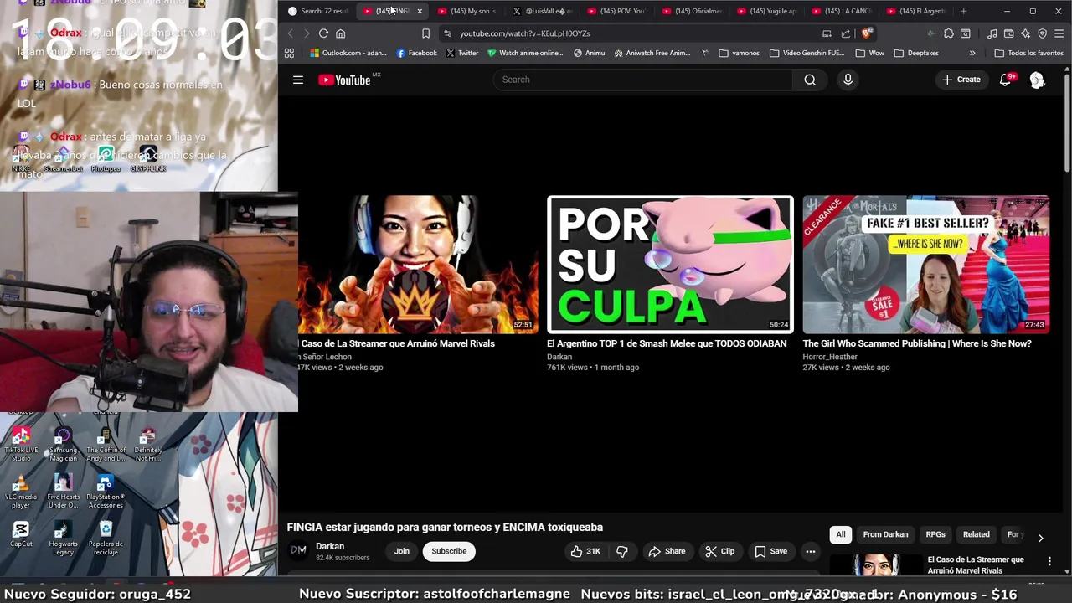Open the Brave wallet toolbar icon
The height and width of the screenshot is (603, 1072).
point(1009,33)
